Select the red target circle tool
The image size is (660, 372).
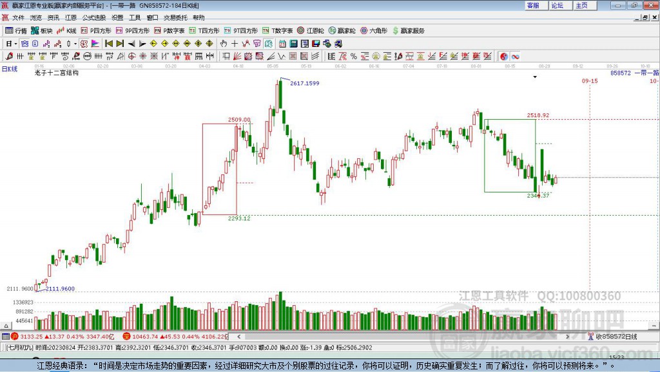[x=131, y=56]
